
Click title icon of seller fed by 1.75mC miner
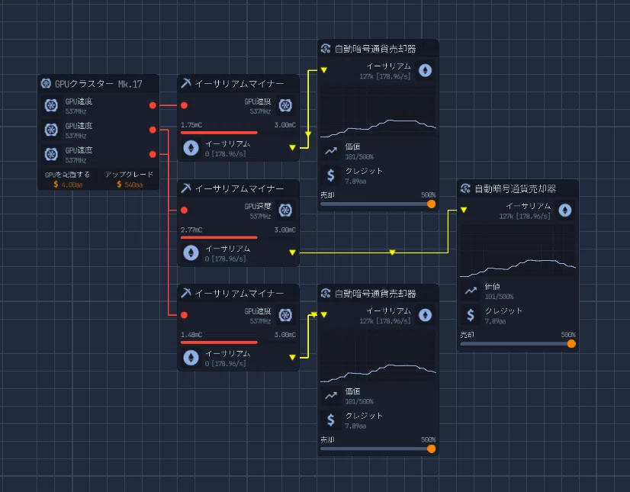point(326,49)
